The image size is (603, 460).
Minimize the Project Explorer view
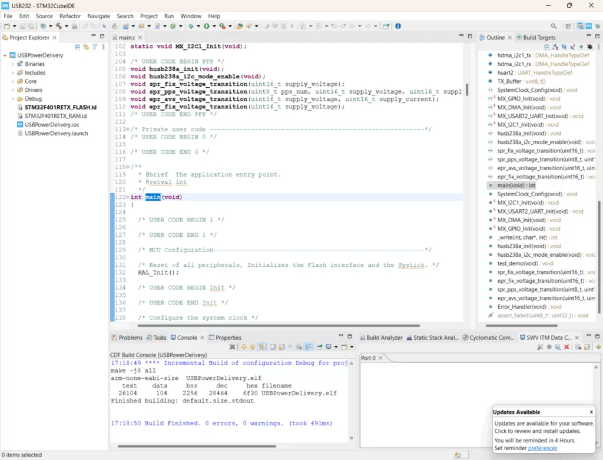(93, 36)
